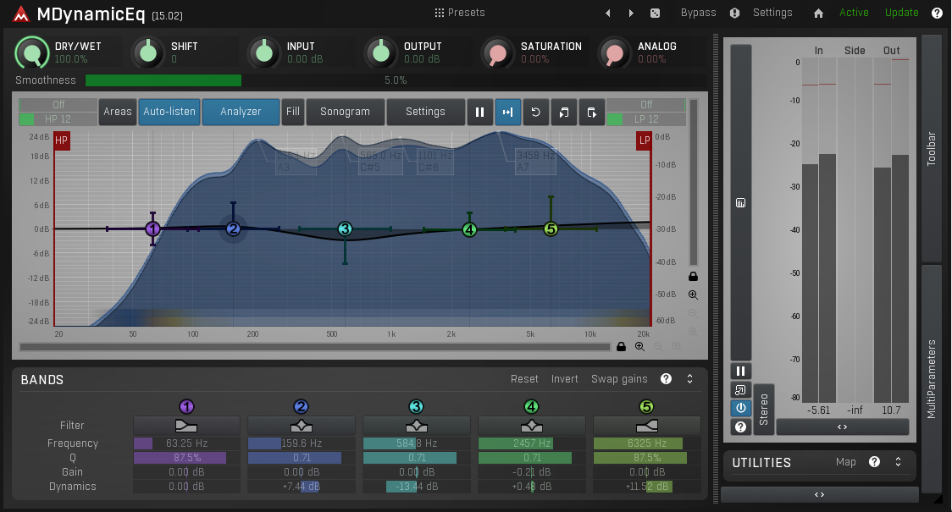Open band 2 filter type selector

(302, 425)
